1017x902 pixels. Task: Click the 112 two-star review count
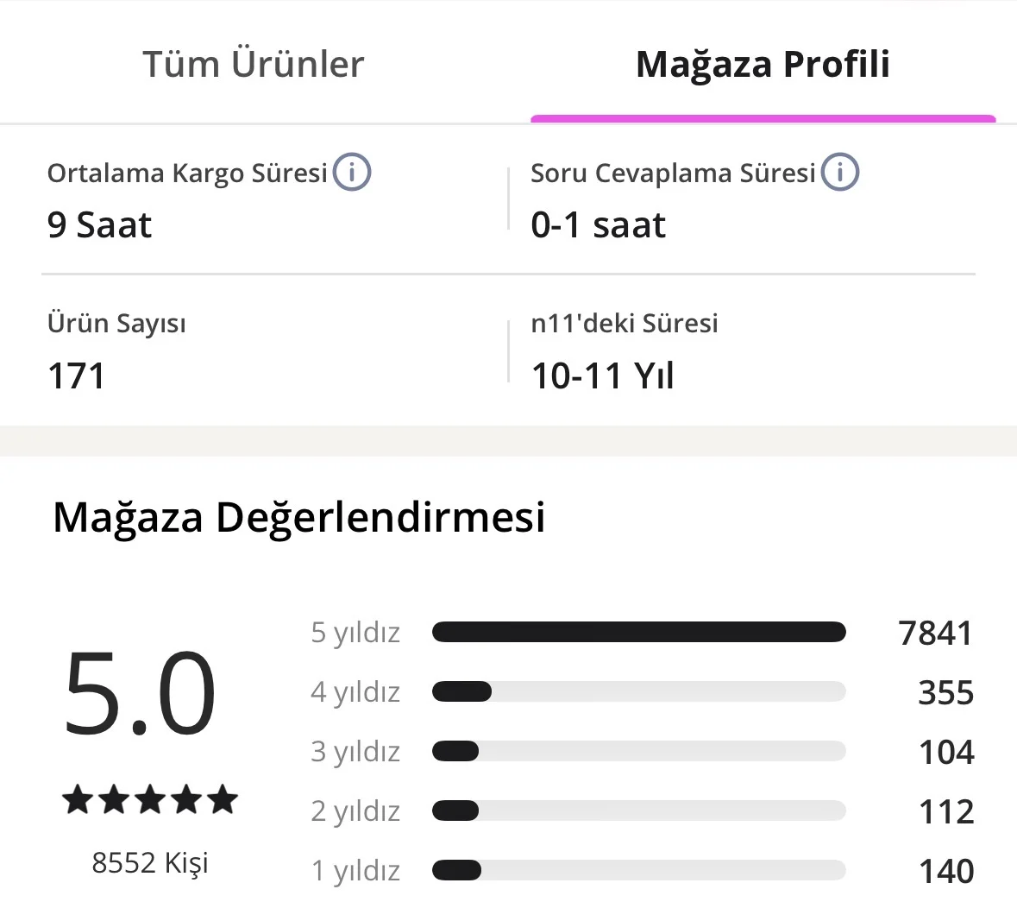[945, 811]
